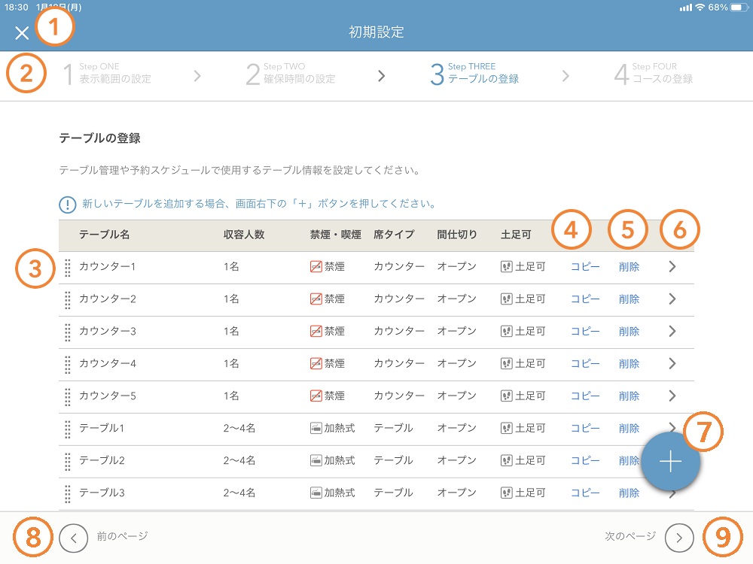Expand details for the カウンター3 row
Screen dimensions: 753x564
tap(672, 331)
